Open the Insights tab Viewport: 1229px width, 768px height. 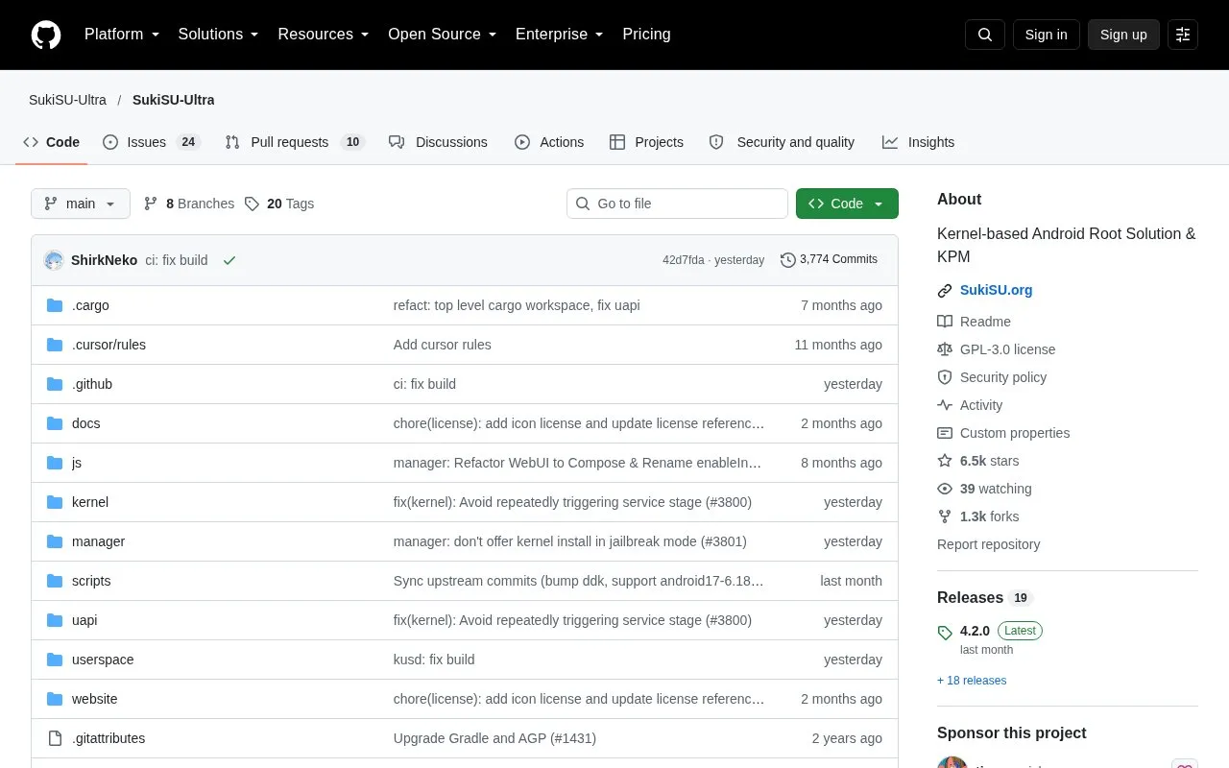tap(919, 142)
